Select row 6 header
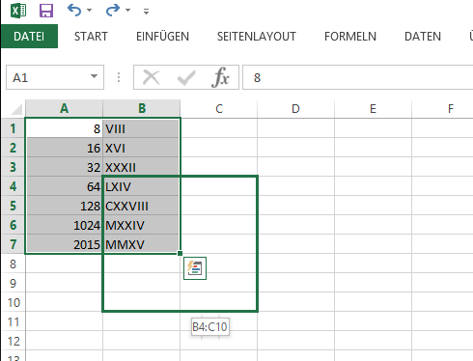The height and width of the screenshot is (361, 473). click(14, 225)
